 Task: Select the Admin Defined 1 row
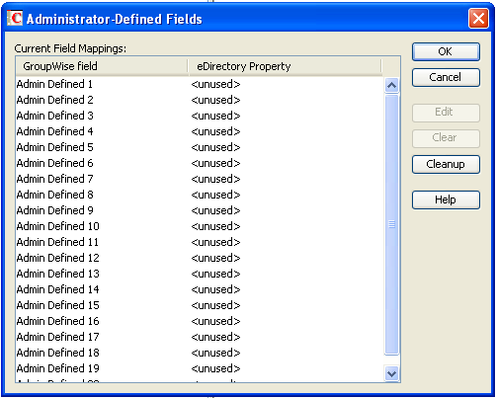pos(200,84)
